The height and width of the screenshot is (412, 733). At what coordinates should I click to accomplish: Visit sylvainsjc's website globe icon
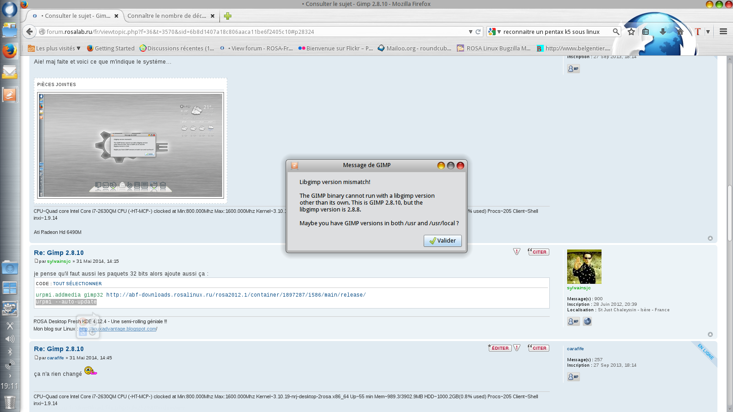coord(587,321)
